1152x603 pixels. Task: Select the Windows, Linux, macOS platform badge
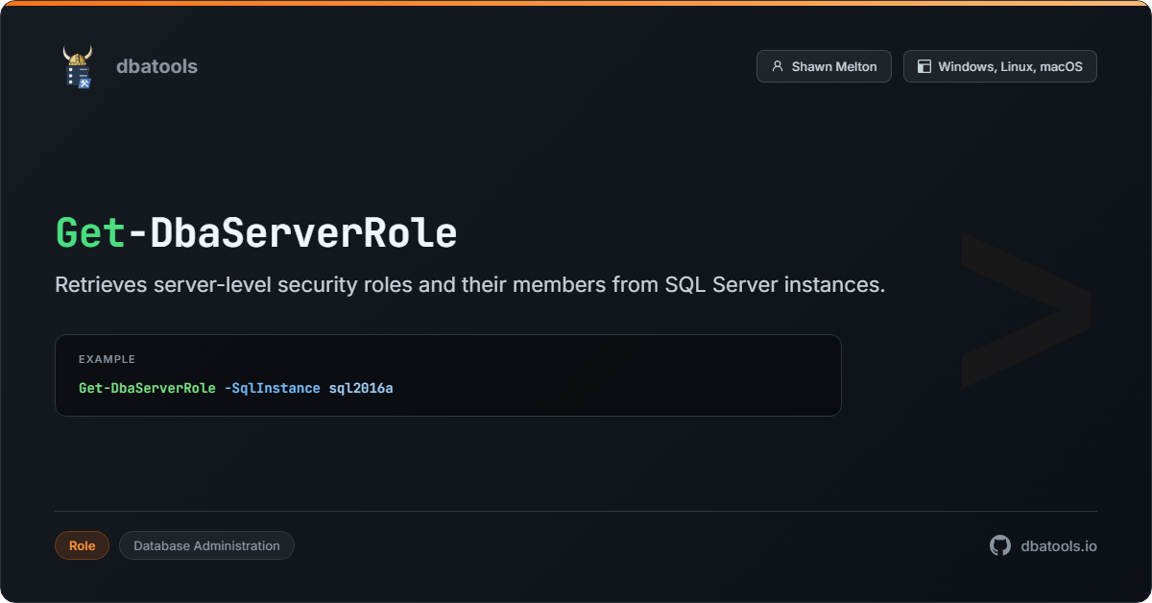[1000, 66]
